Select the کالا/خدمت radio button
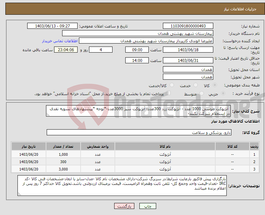 [x=172, y=85]
